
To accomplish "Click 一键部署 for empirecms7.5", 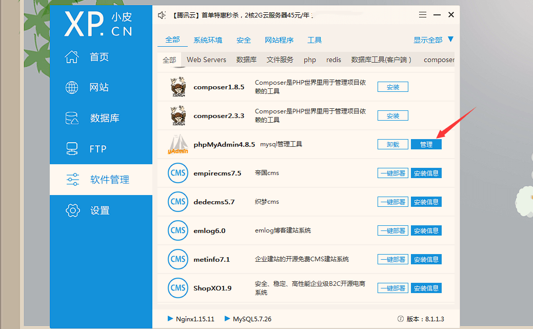I will pyautogui.click(x=392, y=173).
